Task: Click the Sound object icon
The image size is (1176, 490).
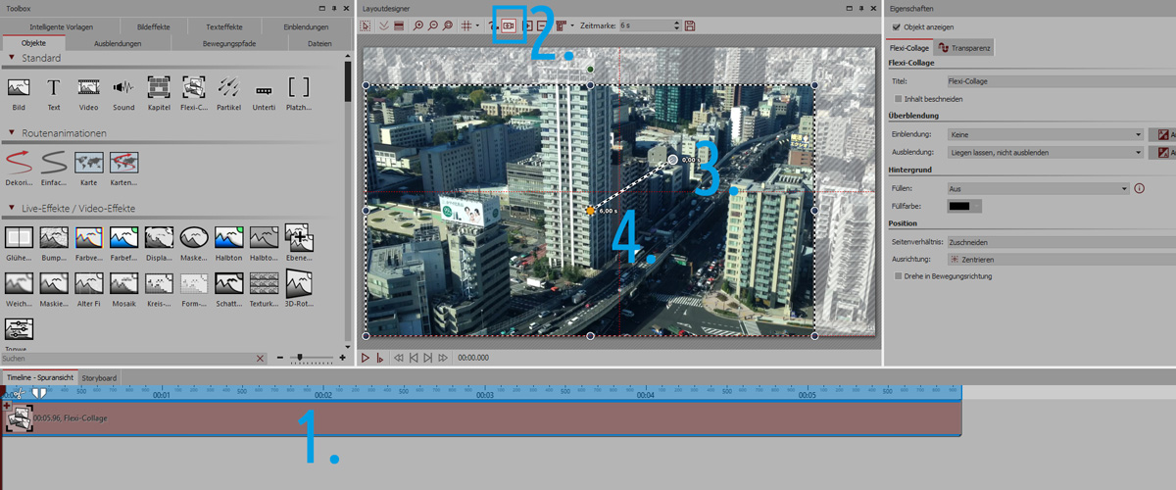Action: [123, 89]
